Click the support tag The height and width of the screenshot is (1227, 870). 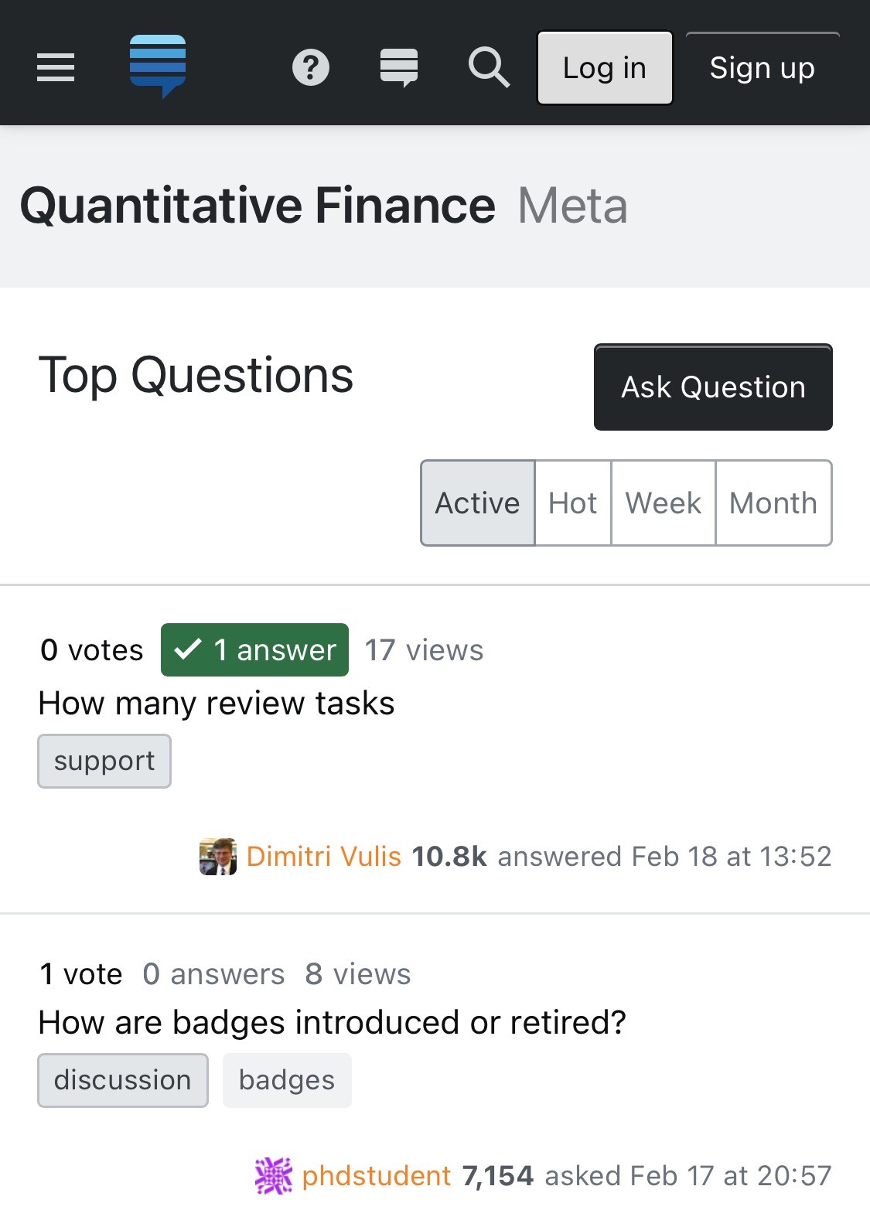tap(104, 762)
